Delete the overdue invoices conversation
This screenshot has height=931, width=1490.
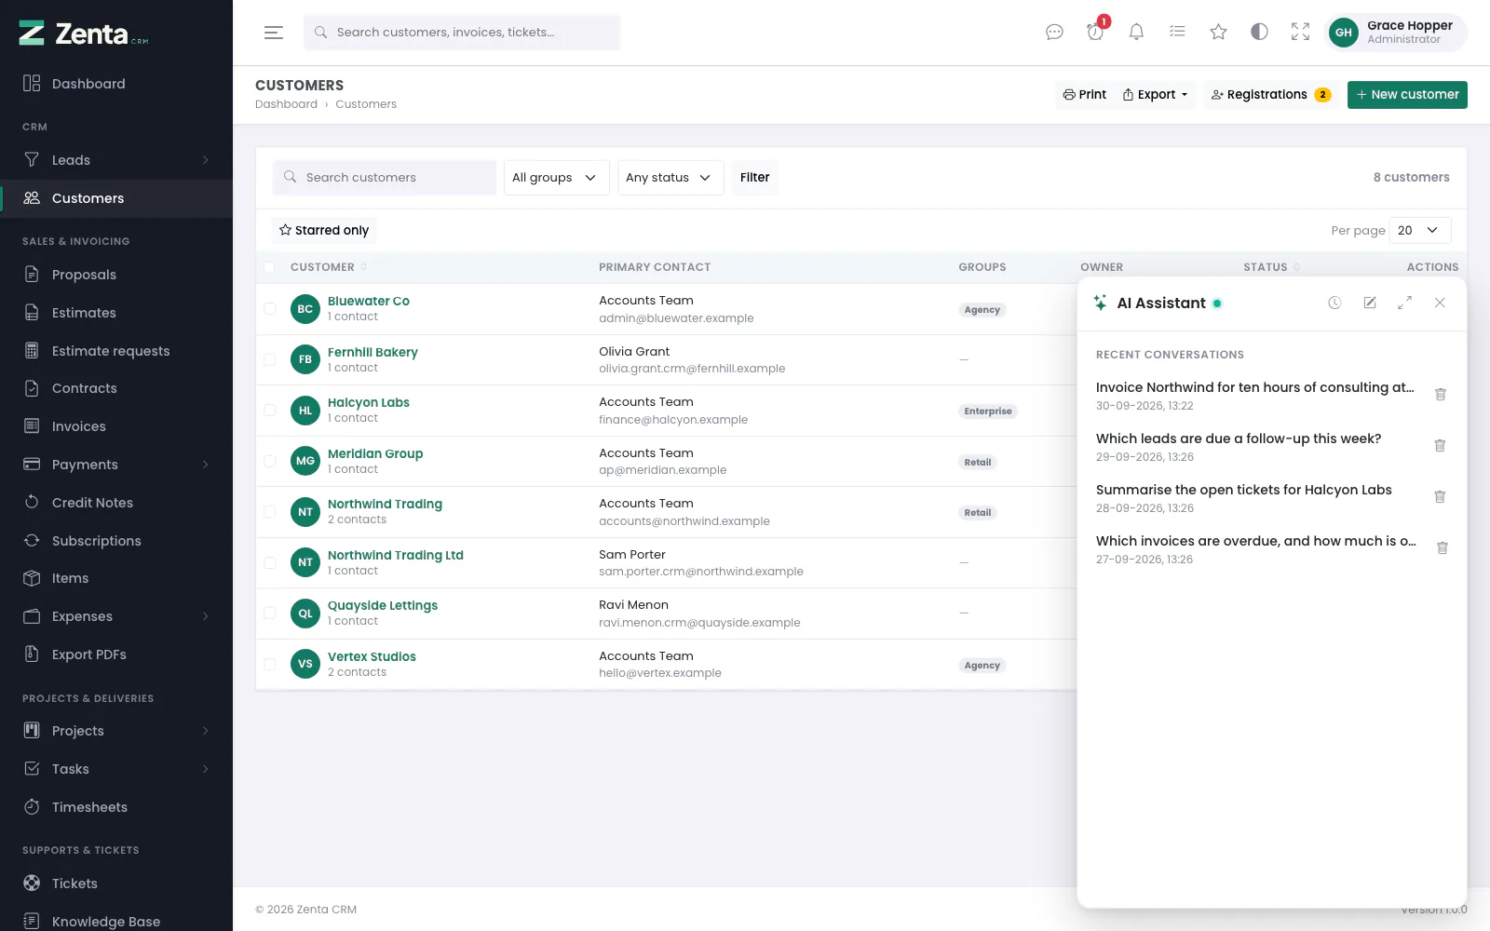point(1442,548)
